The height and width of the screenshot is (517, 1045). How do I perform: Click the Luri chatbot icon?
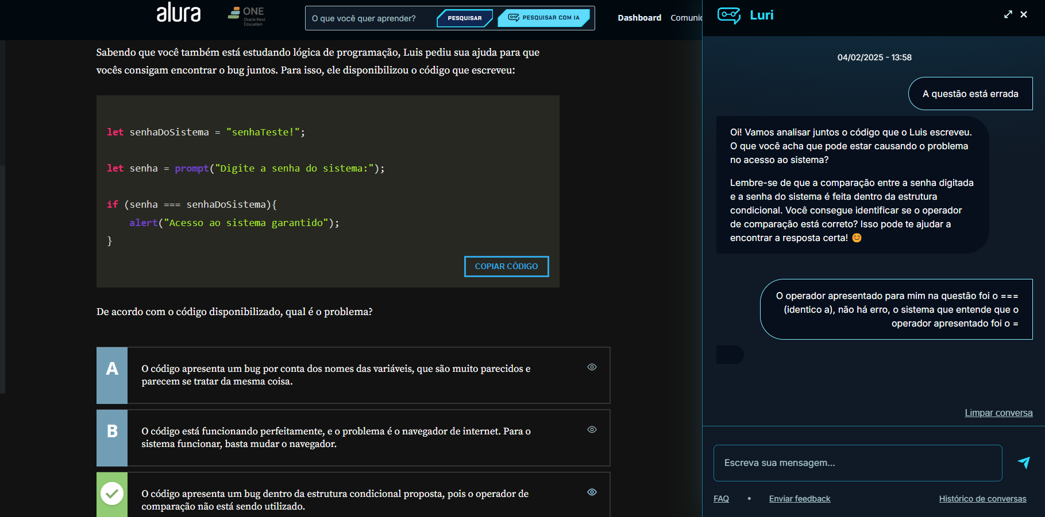729,15
